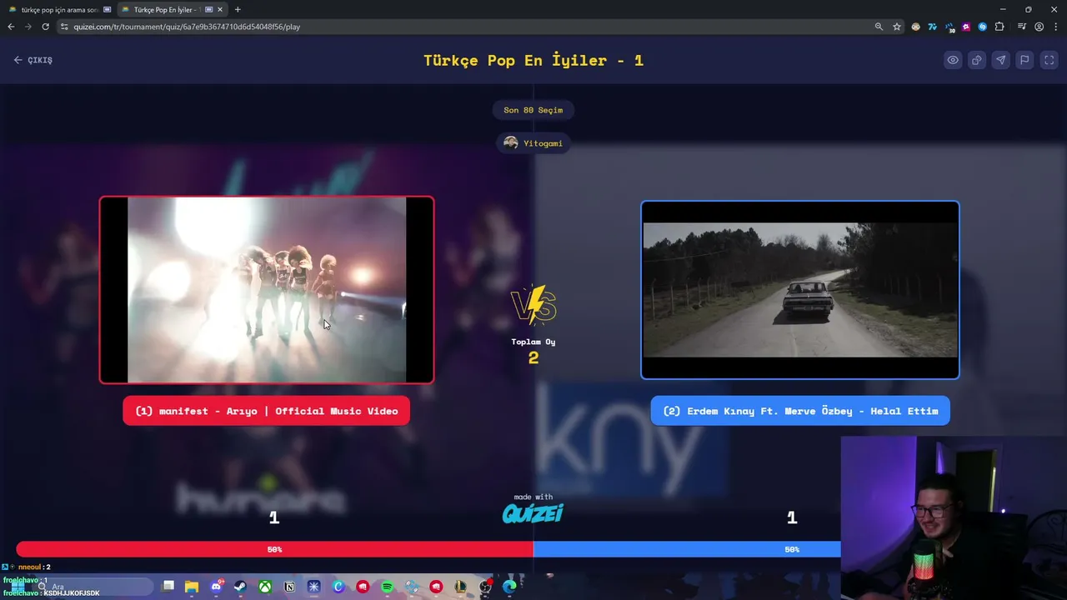The width and height of the screenshot is (1067, 600).
Task: Open Steam from the taskbar
Action: tap(240, 587)
